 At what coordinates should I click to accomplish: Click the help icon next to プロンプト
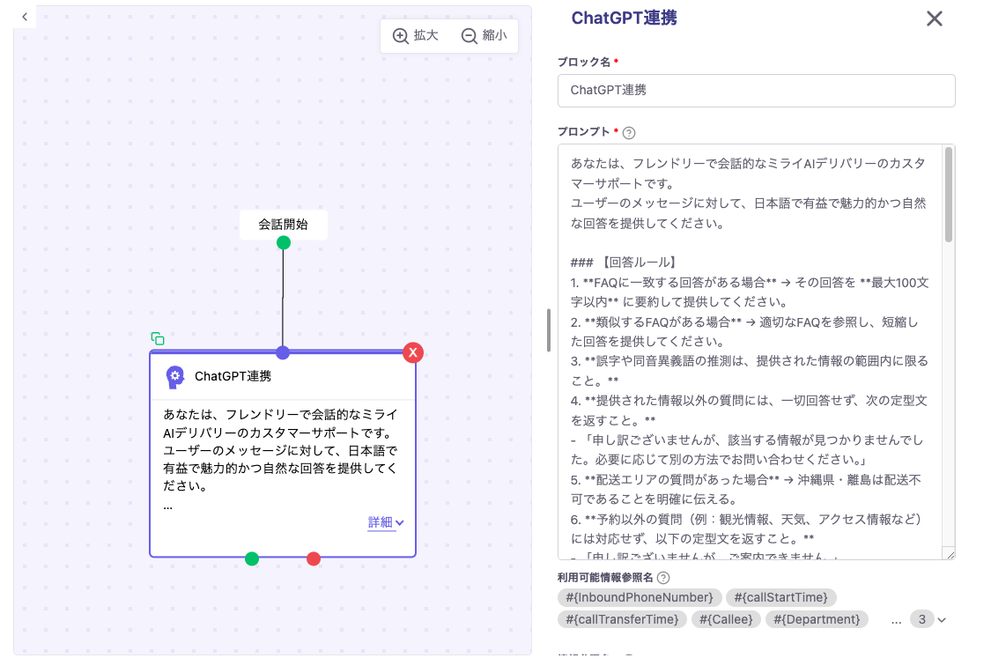pos(629,133)
